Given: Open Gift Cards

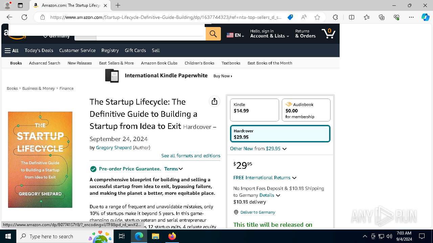Looking at the screenshot, I should [135, 51].
